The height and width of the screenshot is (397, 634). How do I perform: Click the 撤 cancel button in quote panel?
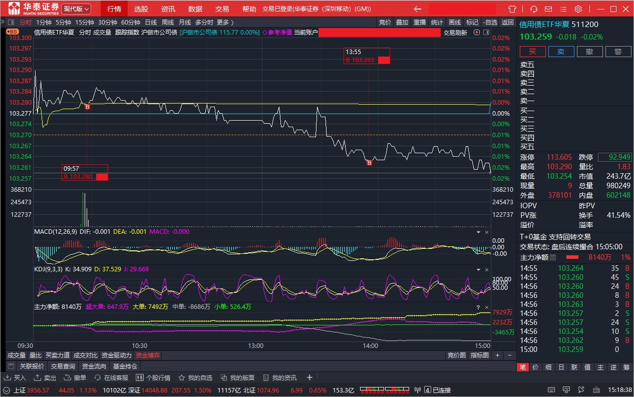590,52
